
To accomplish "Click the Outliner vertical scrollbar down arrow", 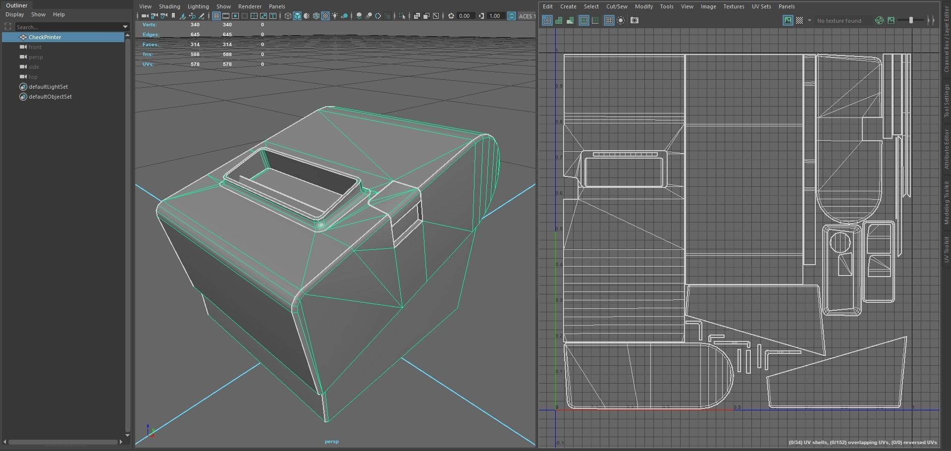I will tap(128, 435).
